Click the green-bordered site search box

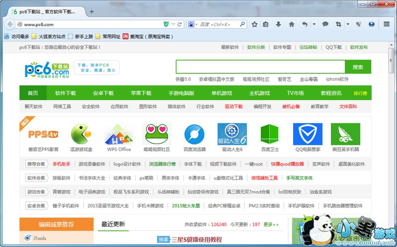(x=260, y=67)
